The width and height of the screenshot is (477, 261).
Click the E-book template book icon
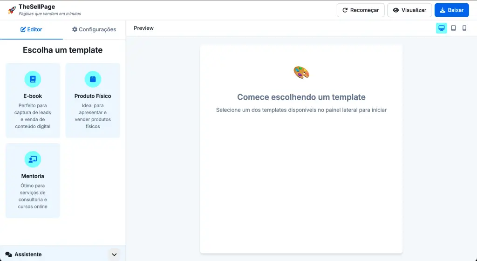click(33, 79)
